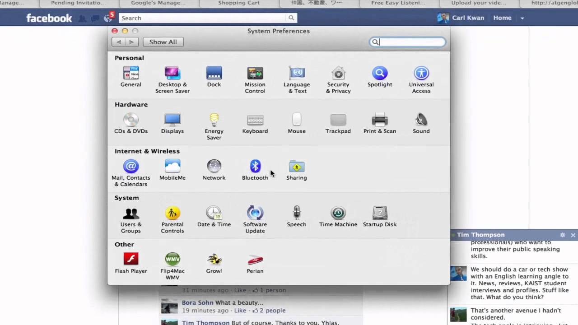Open Facebook friend requests icon
Image resolution: width=578 pixels, height=325 pixels.
[82, 19]
